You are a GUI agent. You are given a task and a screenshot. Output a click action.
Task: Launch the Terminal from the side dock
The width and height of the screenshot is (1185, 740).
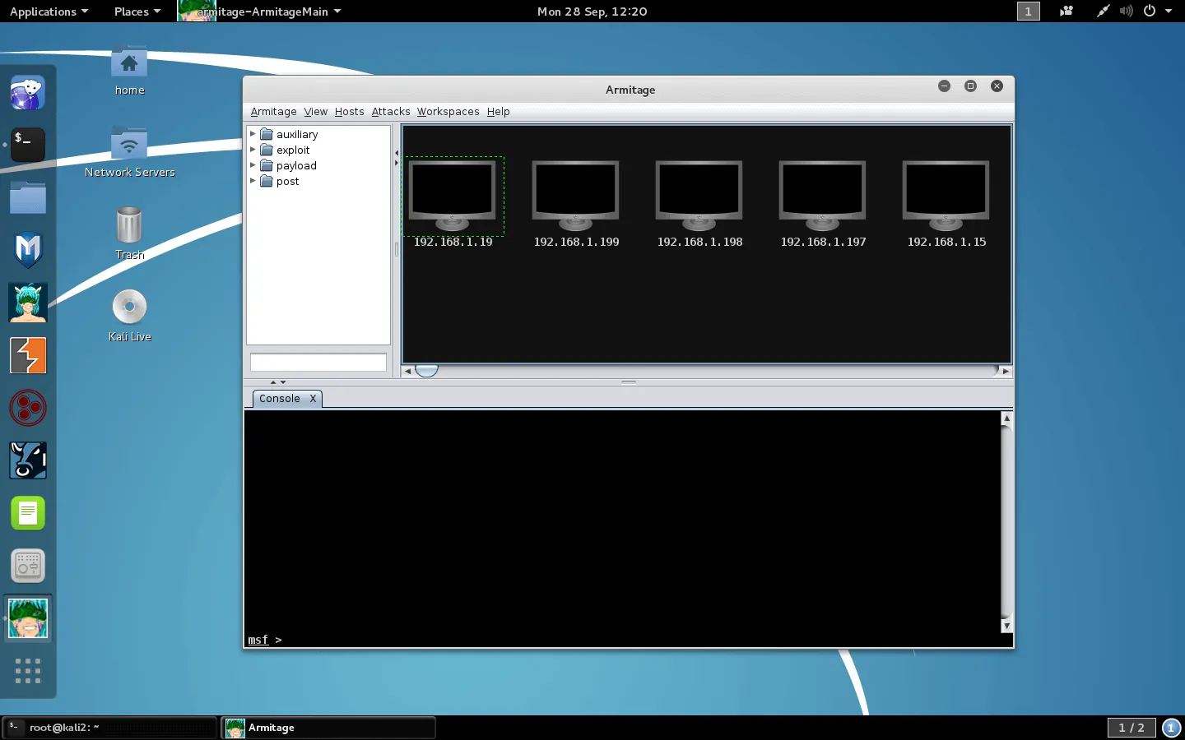[27, 145]
